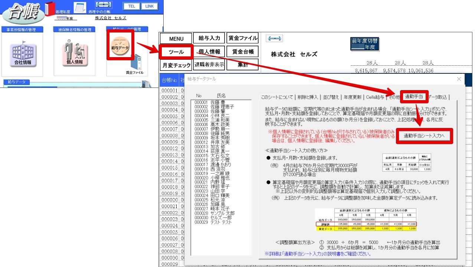475x267 pixels.
Task: Click the 台帳No column header
Action: (x=169, y=80)
